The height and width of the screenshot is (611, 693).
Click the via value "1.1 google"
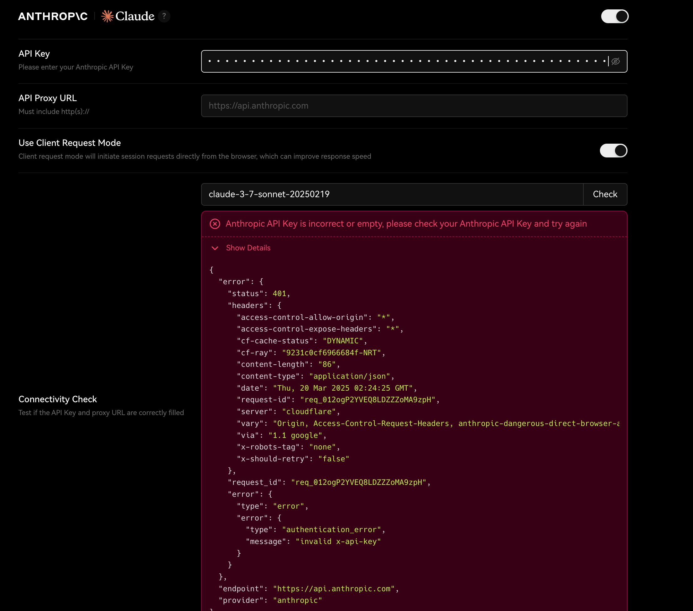(x=295, y=435)
